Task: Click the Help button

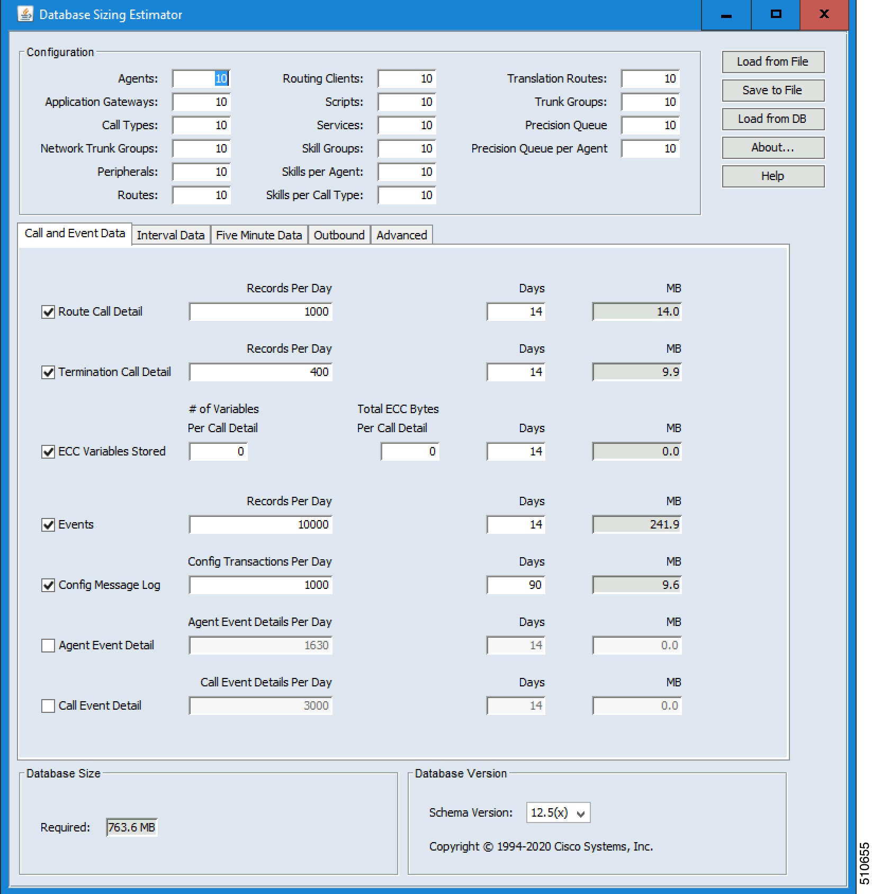Action: tap(773, 176)
